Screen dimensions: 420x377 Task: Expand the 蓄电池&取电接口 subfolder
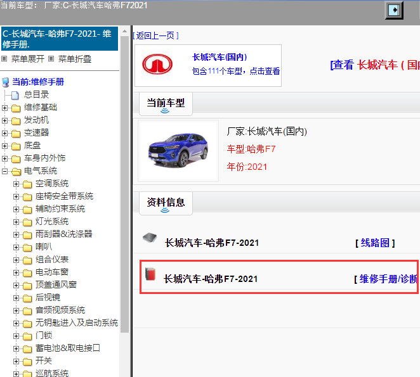[16, 348]
